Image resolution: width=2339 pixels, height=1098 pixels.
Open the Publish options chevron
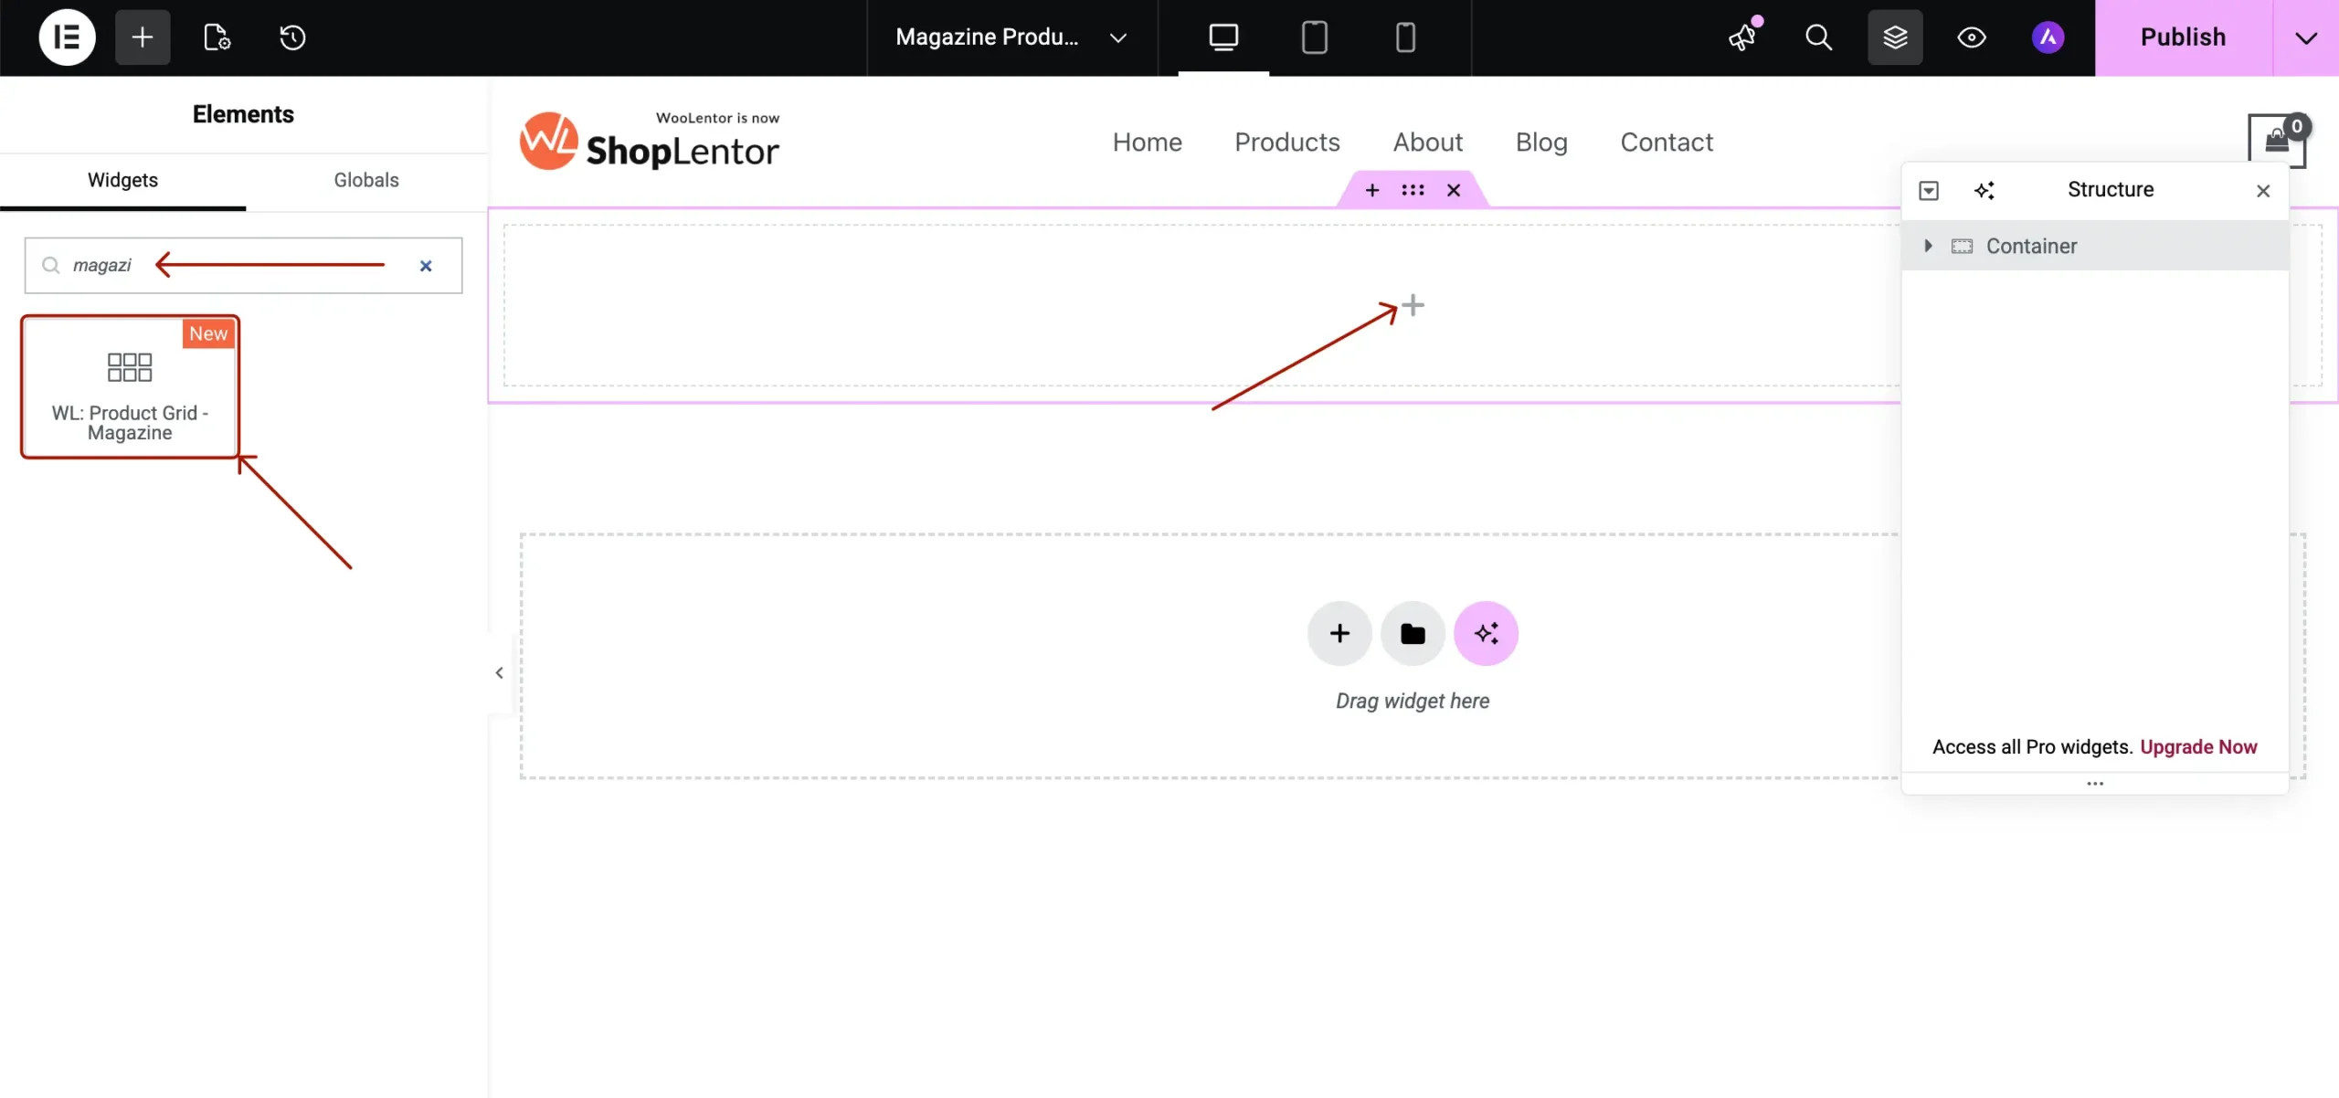(2306, 37)
